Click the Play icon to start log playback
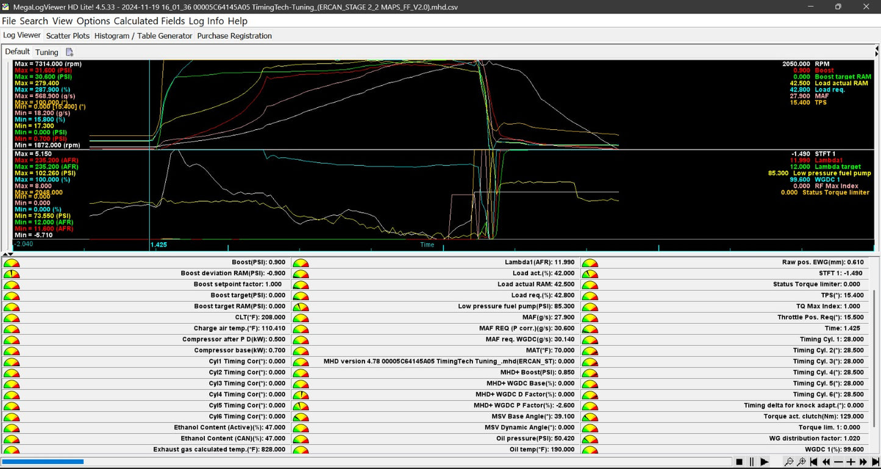Viewport: 881px width, 469px height. [764, 462]
